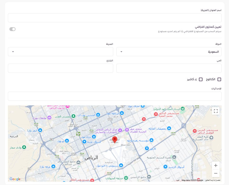Click the مستشفى الحرس الوطني hospital marker
This screenshot has height=185, width=229.
click(x=195, y=131)
